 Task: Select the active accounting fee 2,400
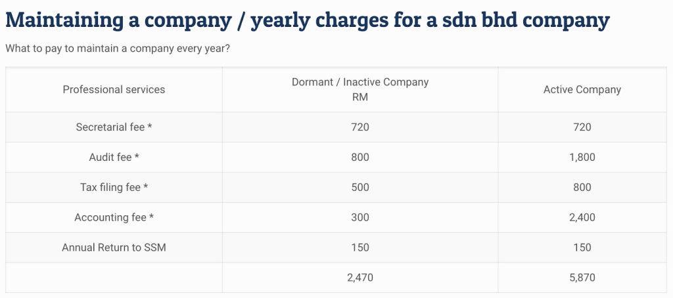point(582,218)
